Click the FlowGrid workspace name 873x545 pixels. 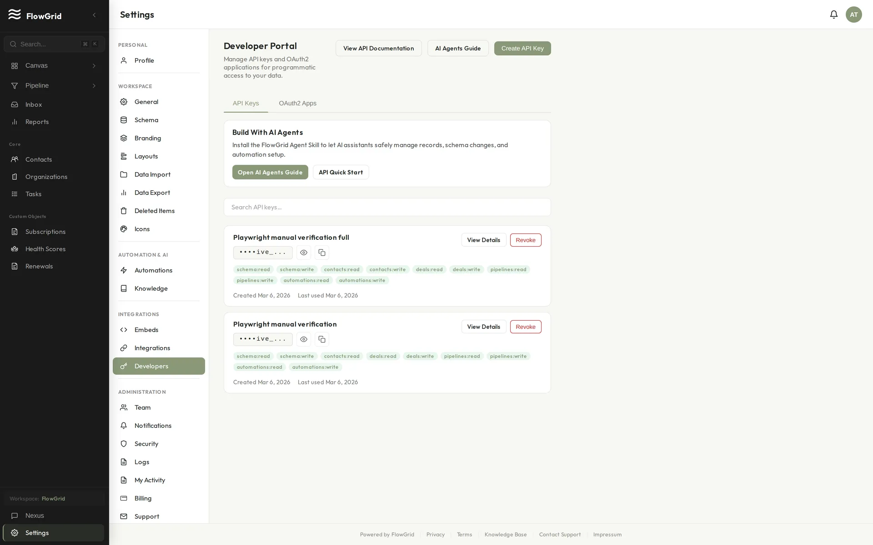[53, 499]
